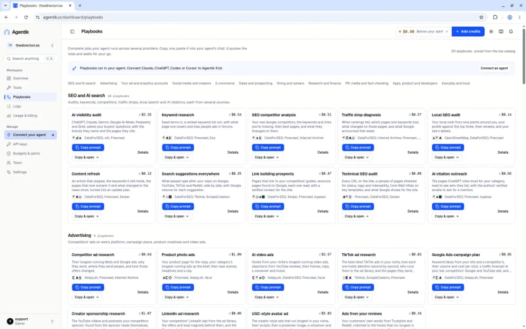Go back in browser history

(x=6, y=17)
